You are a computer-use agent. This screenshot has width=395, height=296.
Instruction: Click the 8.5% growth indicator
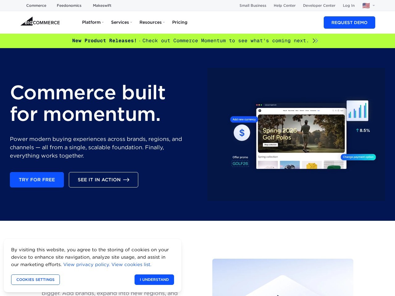pos(363,130)
